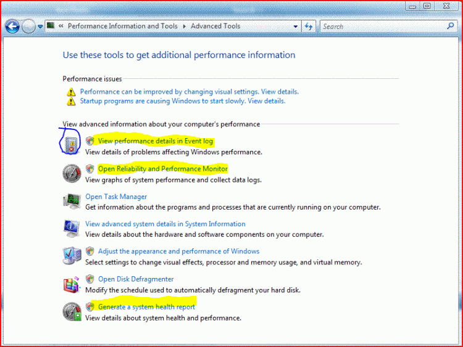Expand arrow after Performance Information and Tools

tap(184, 27)
